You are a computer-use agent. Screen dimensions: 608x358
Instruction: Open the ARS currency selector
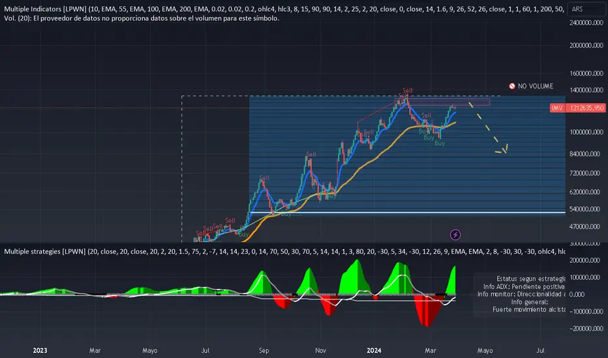(586, 9)
